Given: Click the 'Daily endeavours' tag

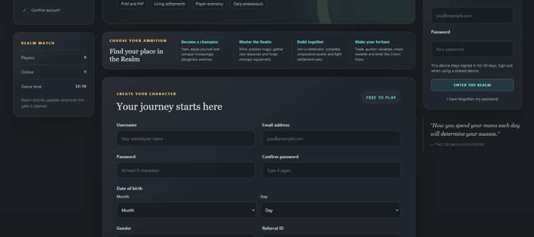Looking at the screenshot, I should pyautogui.click(x=248, y=4).
